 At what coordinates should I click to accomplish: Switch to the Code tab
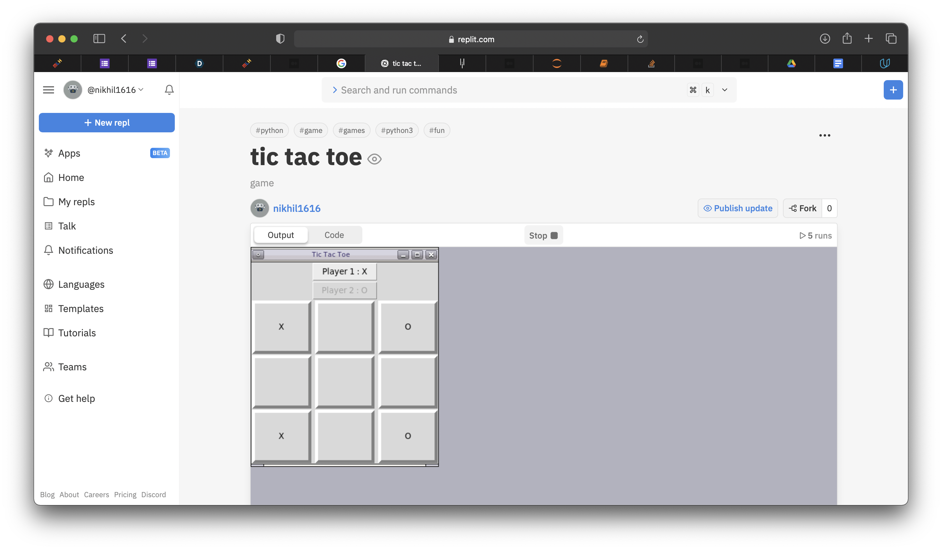pyautogui.click(x=334, y=235)
